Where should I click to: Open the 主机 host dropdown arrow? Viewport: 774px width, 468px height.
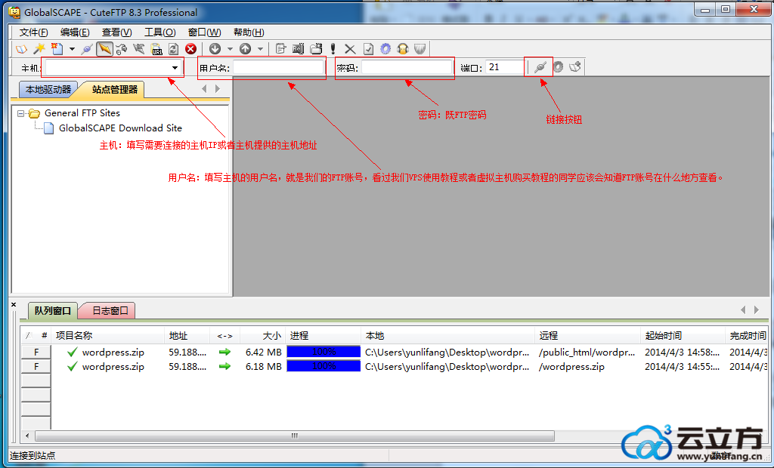(175, 68)
